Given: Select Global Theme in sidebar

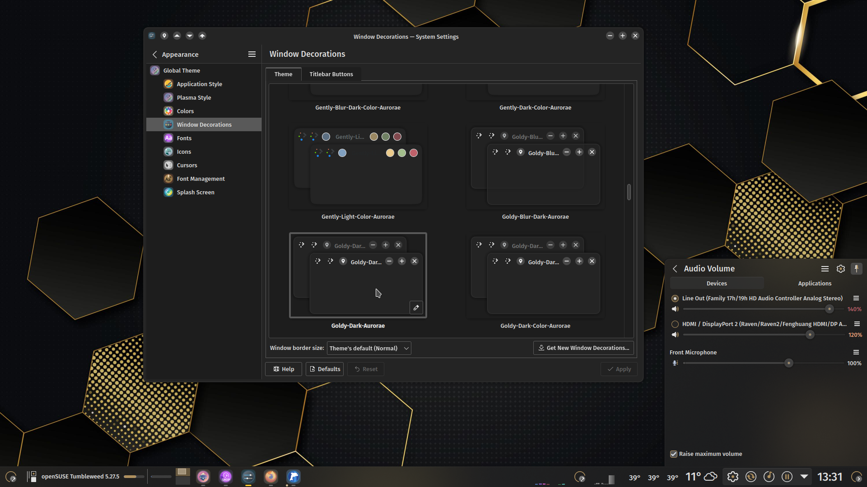Looking at the screenshot, I should coord(204,70).
